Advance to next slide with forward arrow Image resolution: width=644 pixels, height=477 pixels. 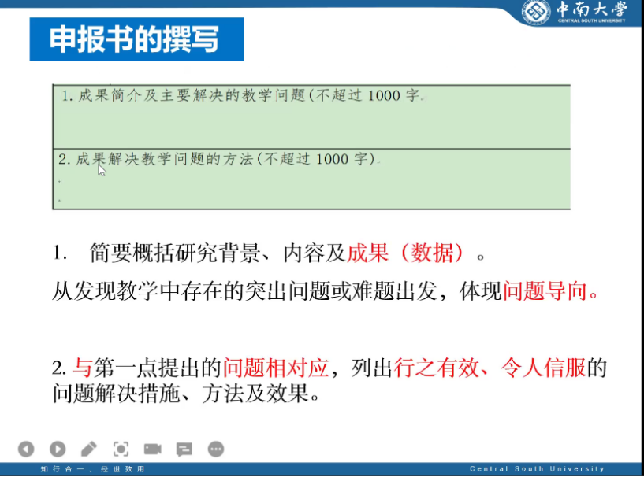(x=58, y=449)
